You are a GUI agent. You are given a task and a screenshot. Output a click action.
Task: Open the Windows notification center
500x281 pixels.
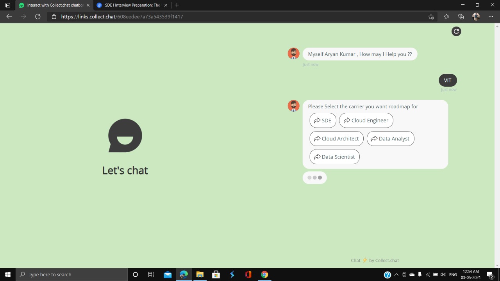point(490,275)
